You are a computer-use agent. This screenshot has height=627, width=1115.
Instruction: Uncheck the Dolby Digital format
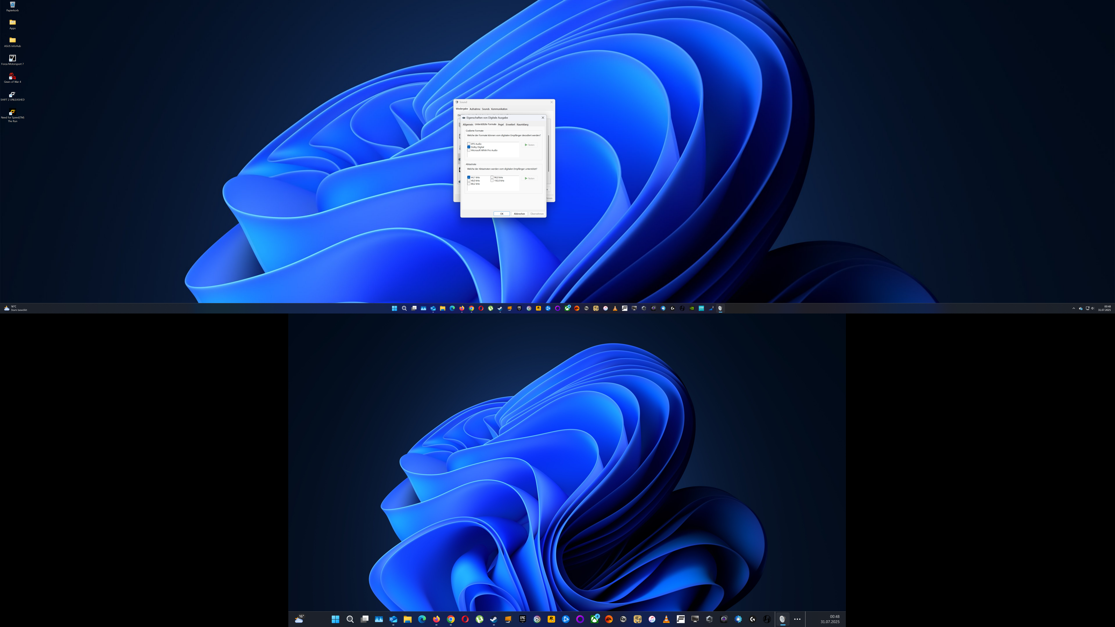pos(469,147)
